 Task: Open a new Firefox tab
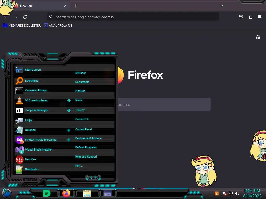click(x=75, y=6)
